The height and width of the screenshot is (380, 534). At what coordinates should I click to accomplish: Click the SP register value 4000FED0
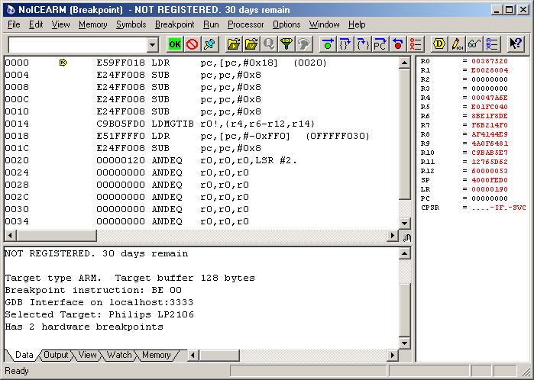click(490, 180)
